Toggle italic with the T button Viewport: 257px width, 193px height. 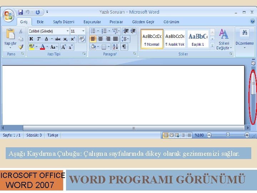(x=39, y=39)
